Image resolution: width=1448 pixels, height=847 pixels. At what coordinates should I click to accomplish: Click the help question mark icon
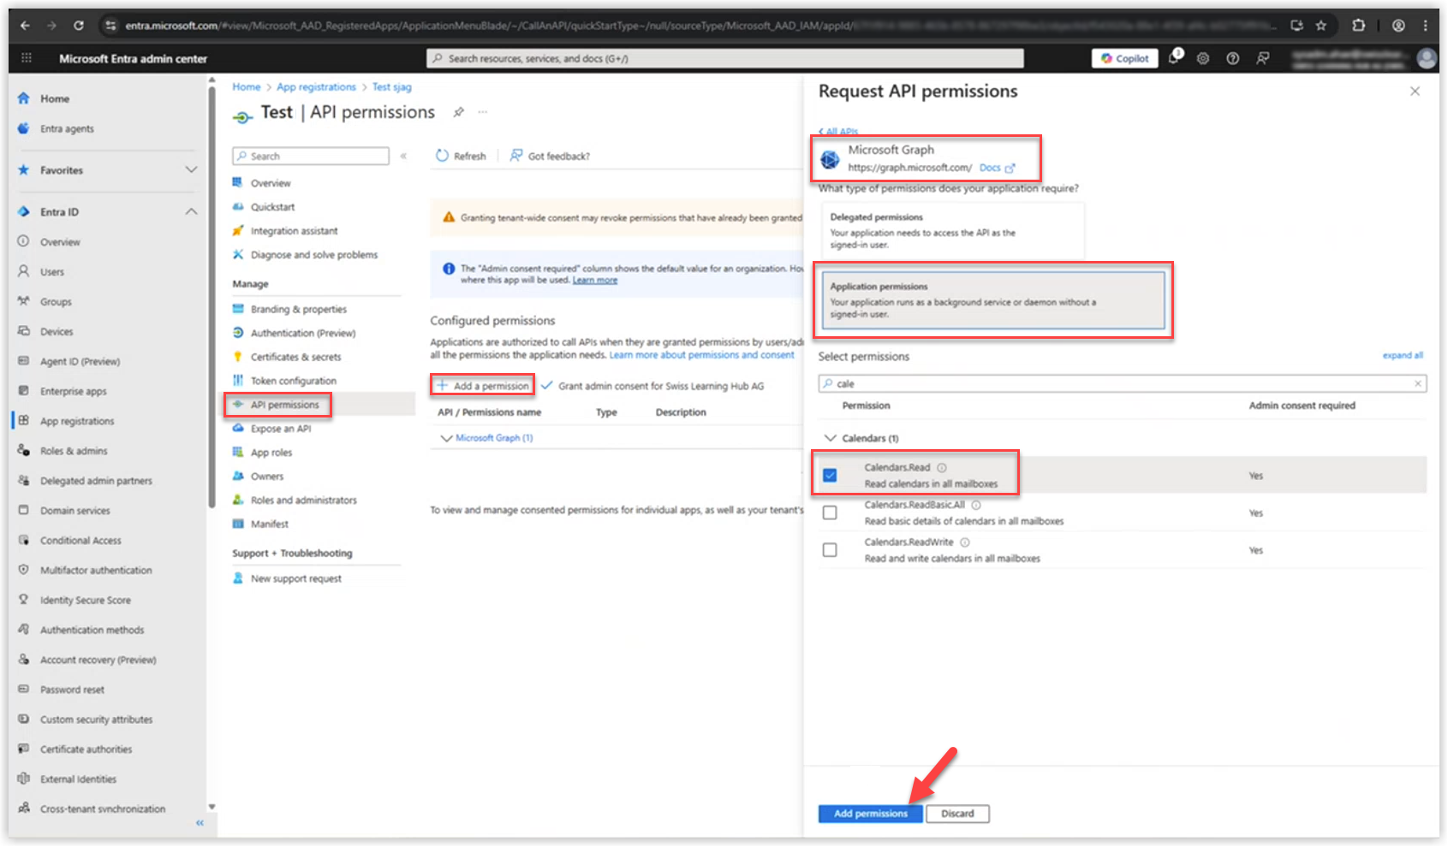(x=1232, y=58)
